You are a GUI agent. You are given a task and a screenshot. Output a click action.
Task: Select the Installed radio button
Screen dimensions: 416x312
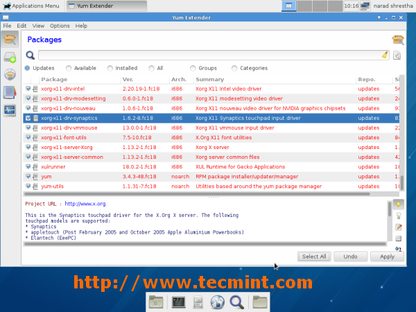pyautogui.click(x=110, y=68)
